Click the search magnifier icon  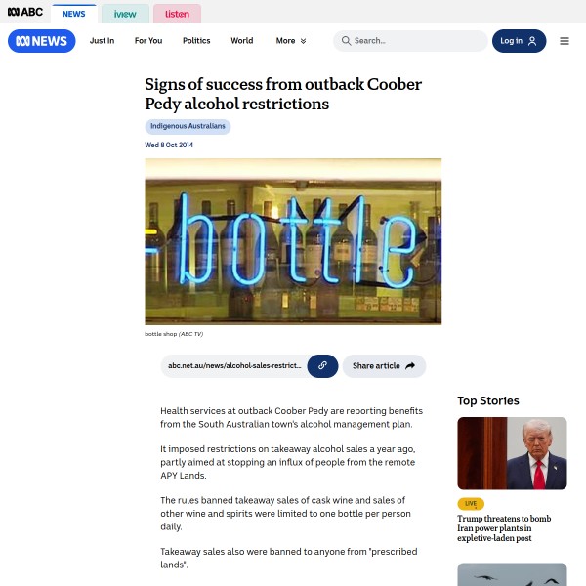click(346, 41)
